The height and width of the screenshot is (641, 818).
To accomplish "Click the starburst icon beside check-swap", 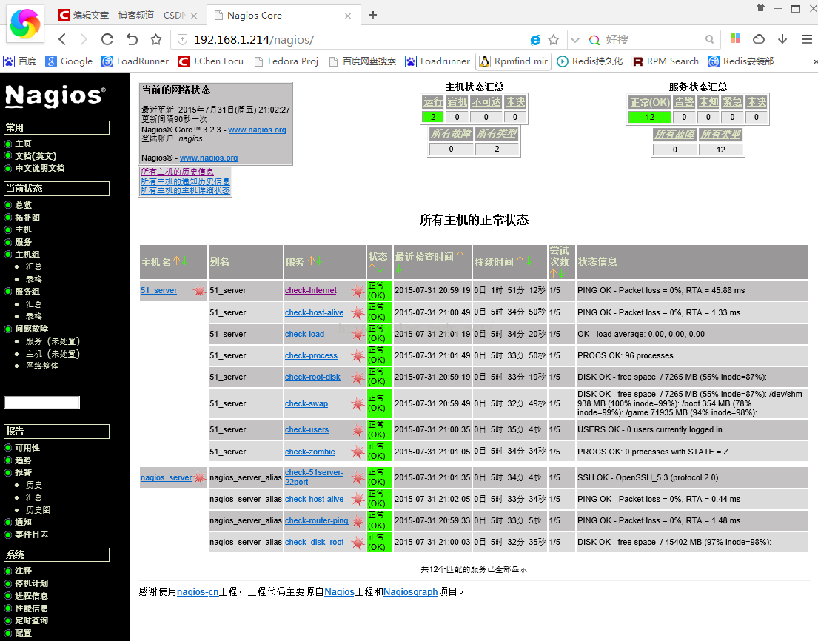I will (x=358, y=403).
